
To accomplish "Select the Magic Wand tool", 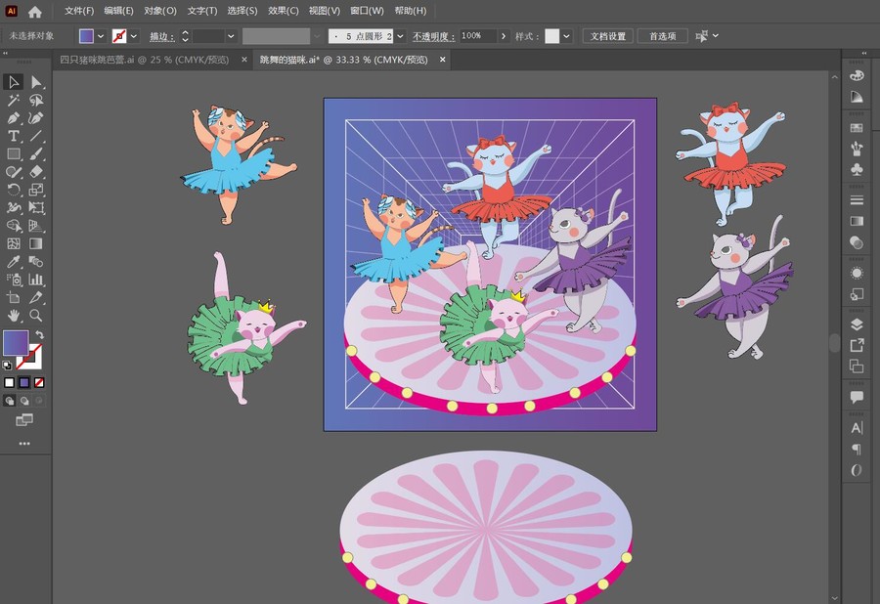I will click(14, 101).
